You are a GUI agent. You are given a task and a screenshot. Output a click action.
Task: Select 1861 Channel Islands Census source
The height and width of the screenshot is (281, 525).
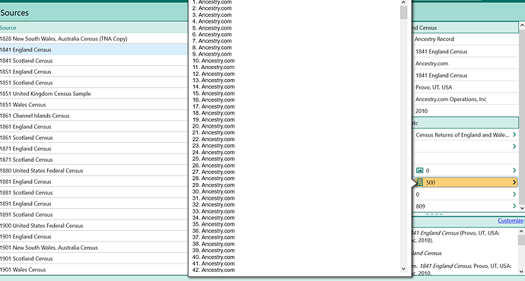[94, 115]
